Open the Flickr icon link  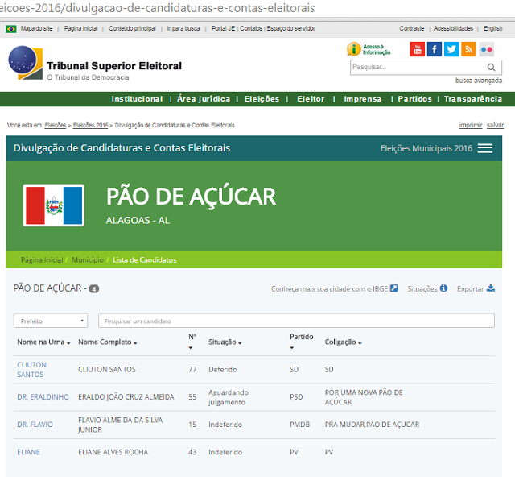(487, 49)
